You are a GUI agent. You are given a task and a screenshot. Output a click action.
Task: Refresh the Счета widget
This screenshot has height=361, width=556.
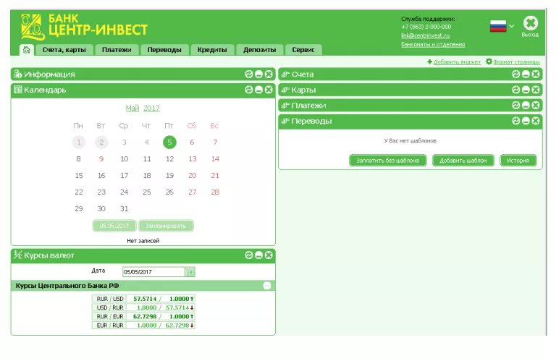[516, 74]
